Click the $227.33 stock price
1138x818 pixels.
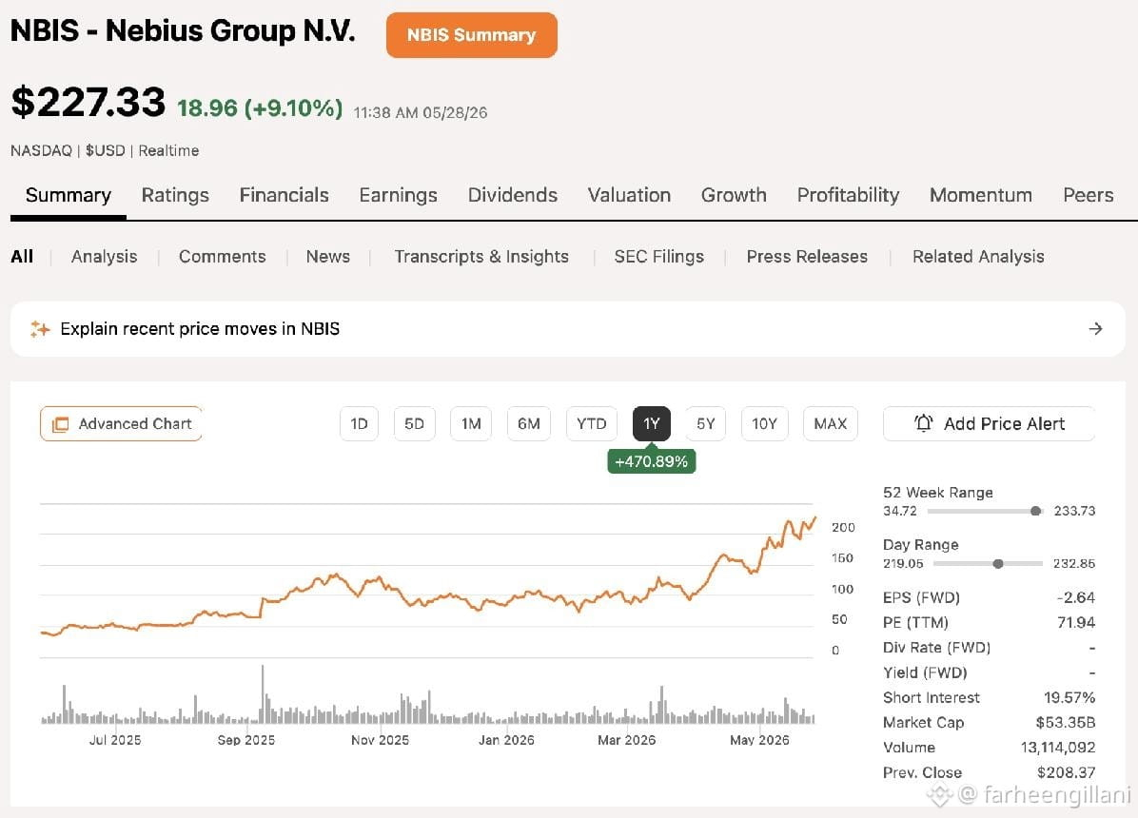pyautogui.click(x=88, y=102)
